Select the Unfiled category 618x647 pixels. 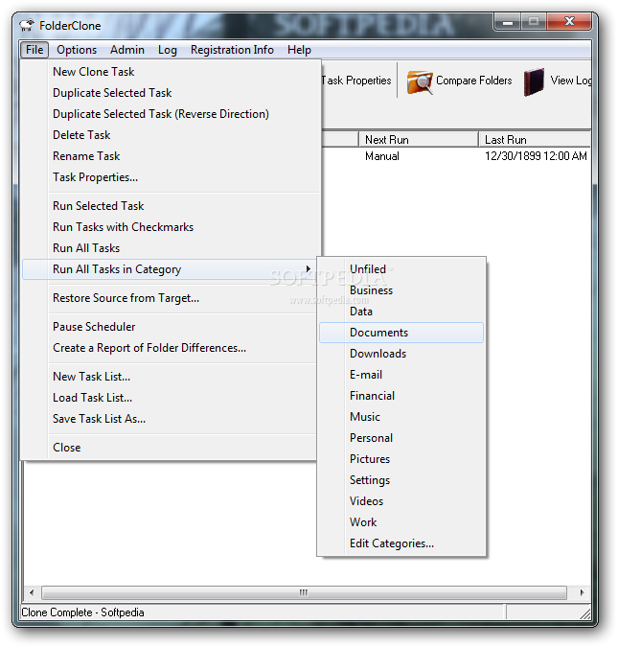pyautogui.click(x=401, y=269)
